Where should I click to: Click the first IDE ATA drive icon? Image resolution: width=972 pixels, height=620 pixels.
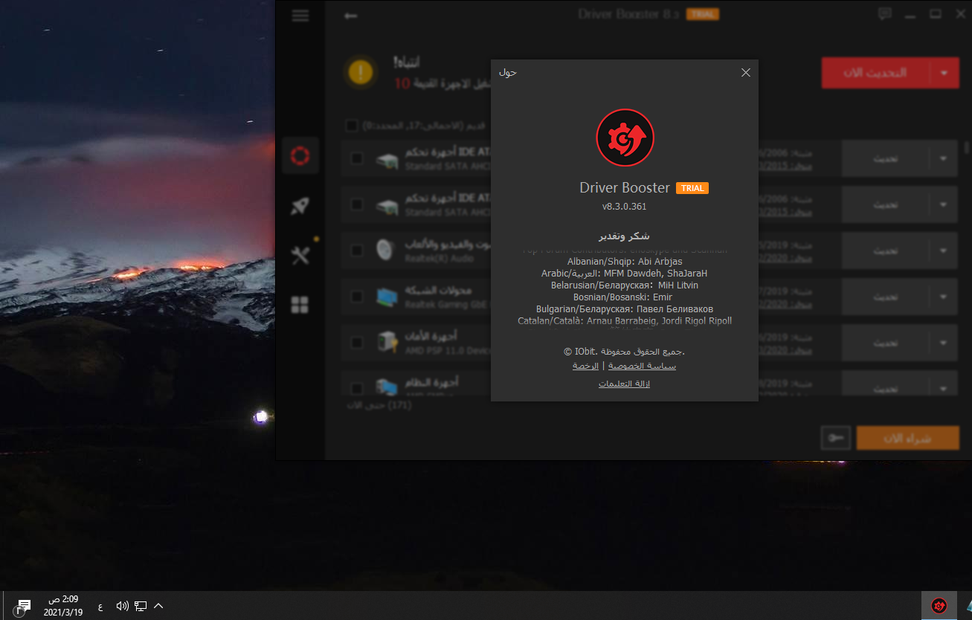[386, 159]
